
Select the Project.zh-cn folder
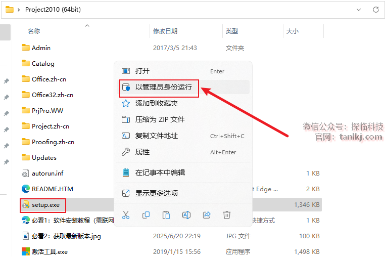click(x=45, y=126)
